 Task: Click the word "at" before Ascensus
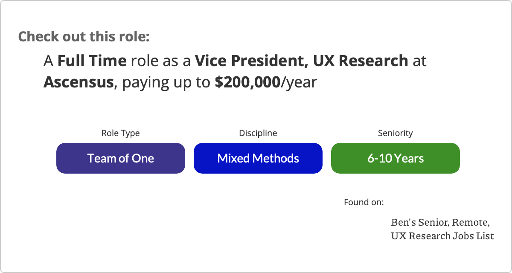[x=419, y=61]
